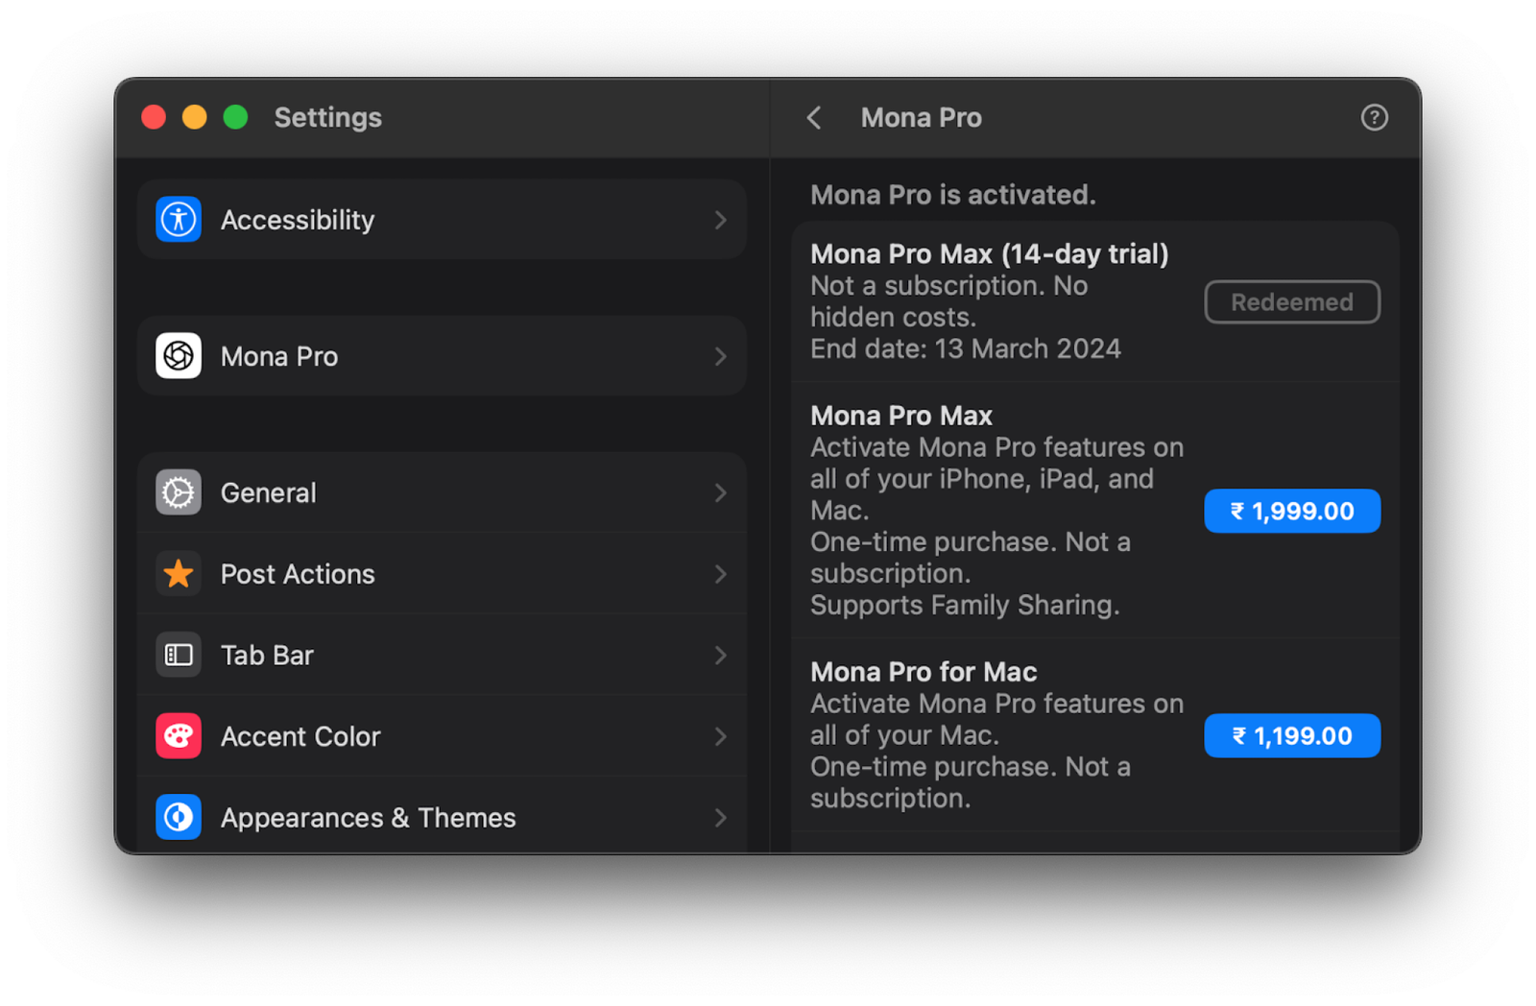The width and height of the screenshot is (1536, 1006).
Task: Click the red close window button
Action: tap(154, 117)
